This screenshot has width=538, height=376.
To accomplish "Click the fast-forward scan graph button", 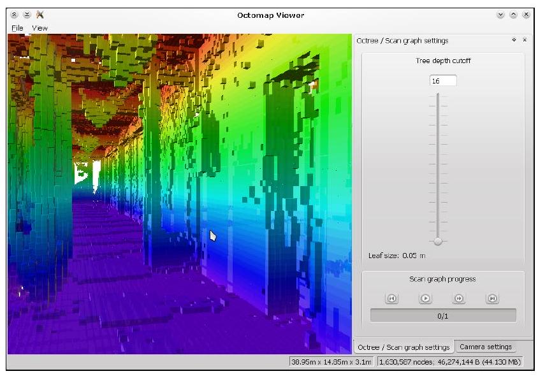I will click(x=458, y=298).
